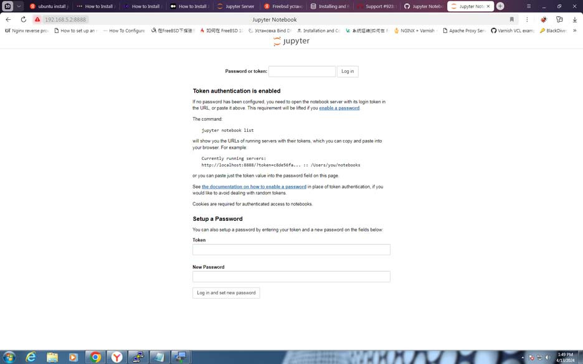The width and height of the screenshot is (583, 364).
Task: Click the Jupyter logo on the page
Action: 290,40
